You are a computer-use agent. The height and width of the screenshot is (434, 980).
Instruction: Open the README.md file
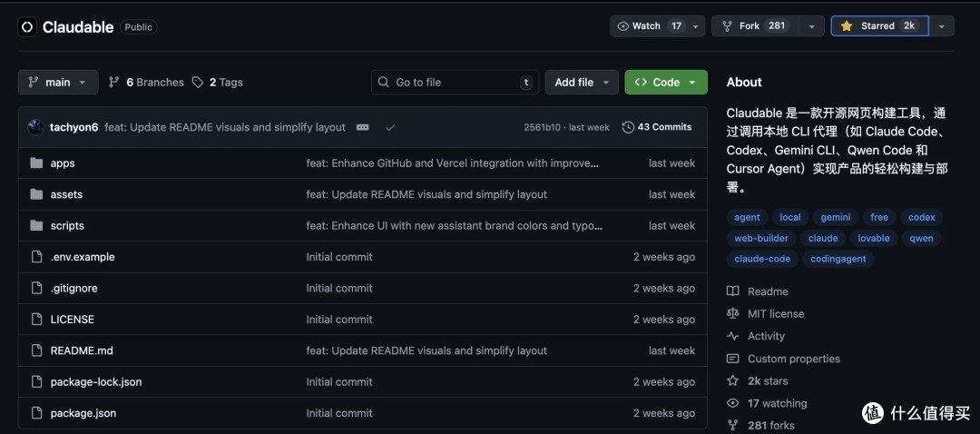click(82, 350)
